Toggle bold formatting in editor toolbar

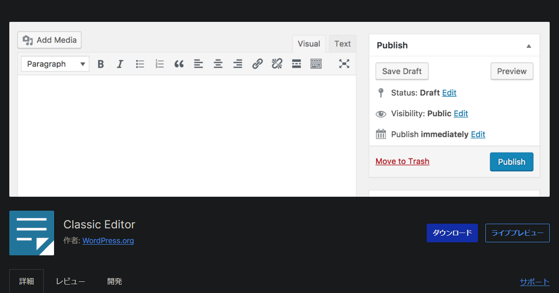click(101, 64)
